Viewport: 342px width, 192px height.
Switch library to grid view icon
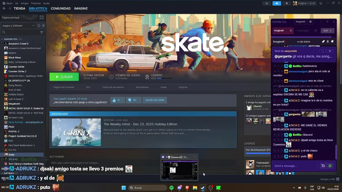[42, 17]
